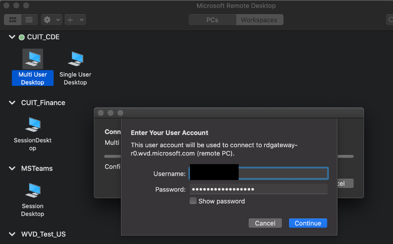Click the CUIT_Finance group label
393x244 pixels.
[43, 103]
